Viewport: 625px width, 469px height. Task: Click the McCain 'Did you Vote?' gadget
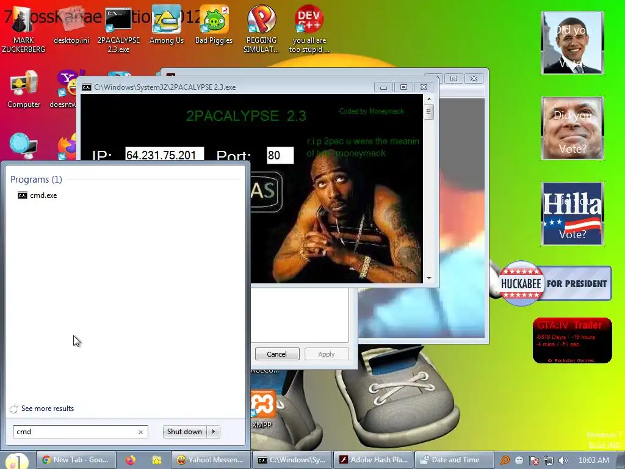[x=573, y=128]
